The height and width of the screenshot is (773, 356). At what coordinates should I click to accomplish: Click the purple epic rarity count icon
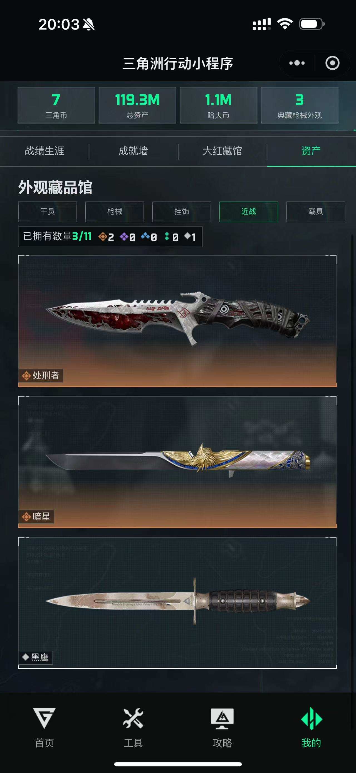(x=124, y=237)
